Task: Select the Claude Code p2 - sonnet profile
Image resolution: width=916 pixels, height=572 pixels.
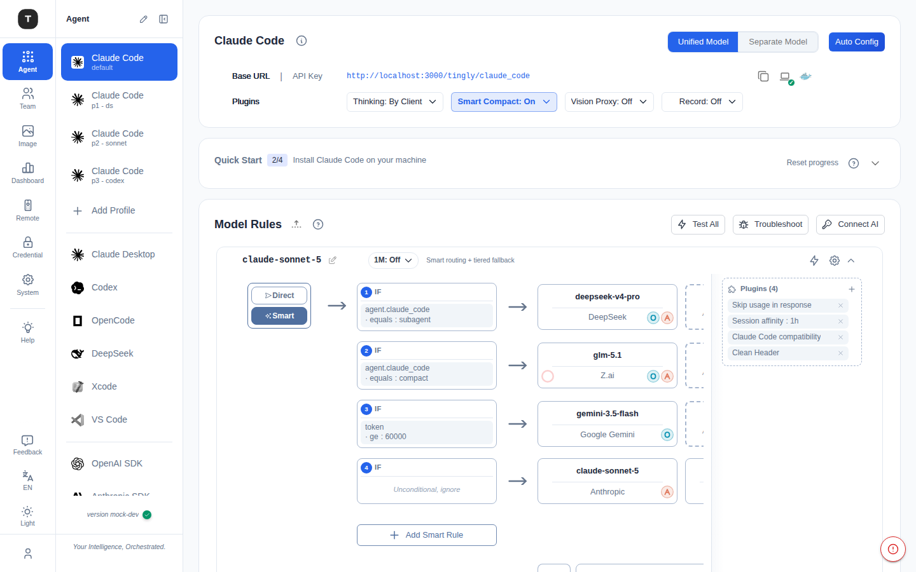Action: point(119,138)
